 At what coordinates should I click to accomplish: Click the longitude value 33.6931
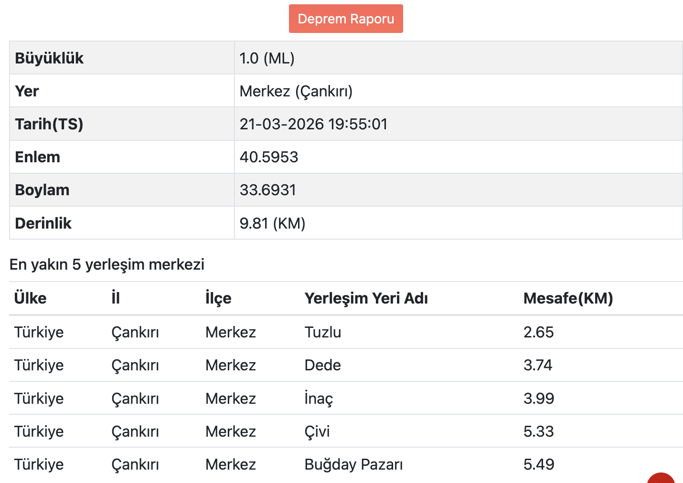tap(268, 190)
